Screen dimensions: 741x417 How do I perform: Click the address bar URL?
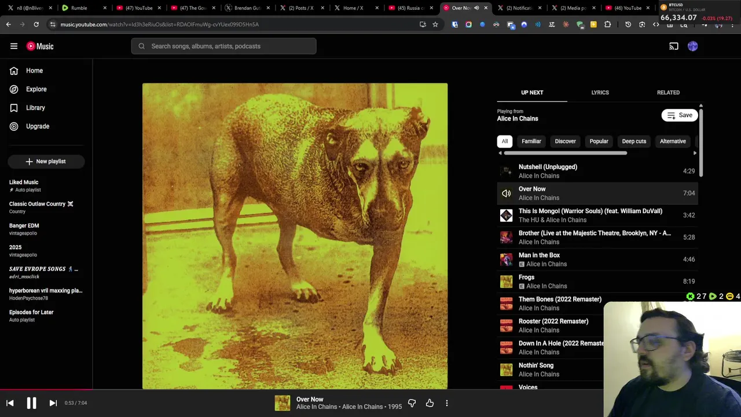click(x=159, y=24)
